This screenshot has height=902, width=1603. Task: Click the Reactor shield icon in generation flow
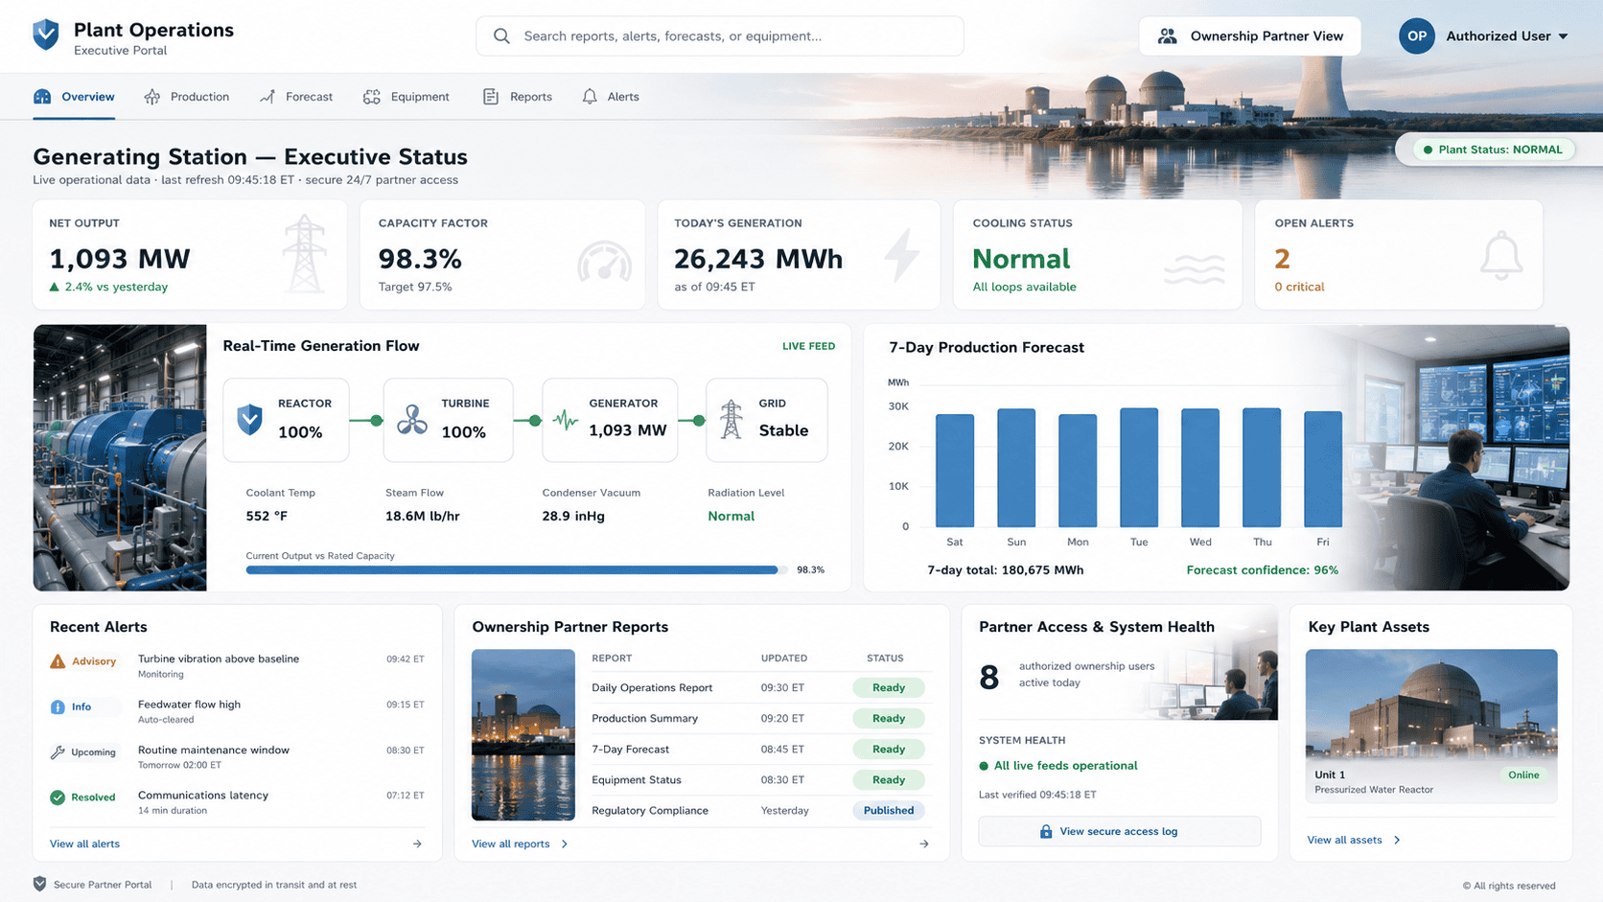tap(250, 420)
